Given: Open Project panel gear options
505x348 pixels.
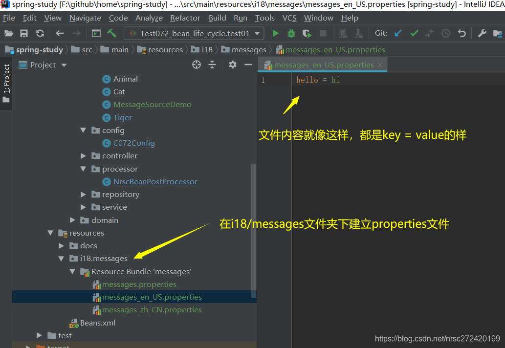Looking at the screenshot, I should (233, 65).
